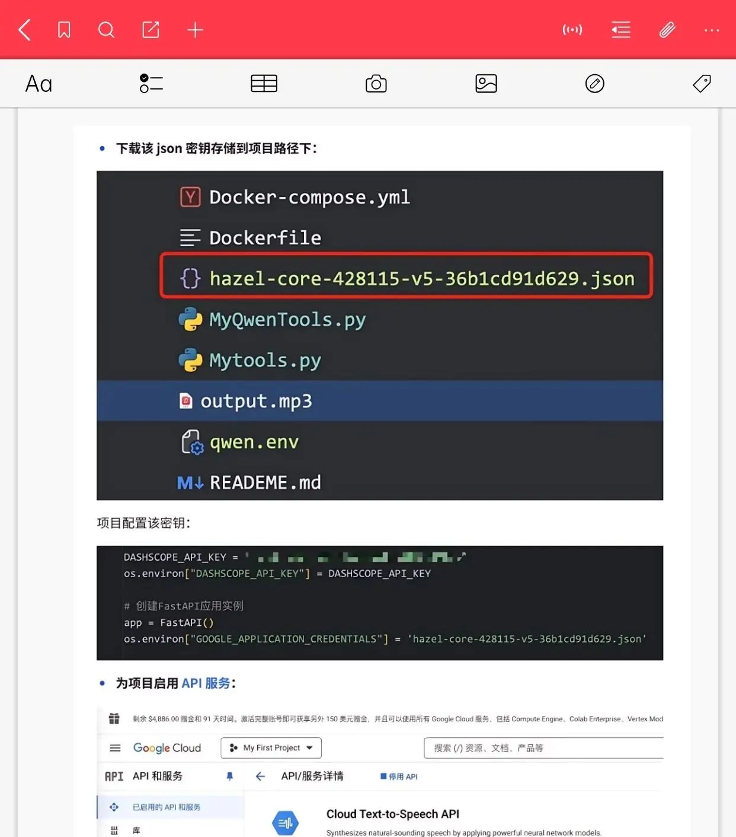Bookmark this note using the bookmark icon
This screenshot has width=736, height=837.
coord(64,30)
